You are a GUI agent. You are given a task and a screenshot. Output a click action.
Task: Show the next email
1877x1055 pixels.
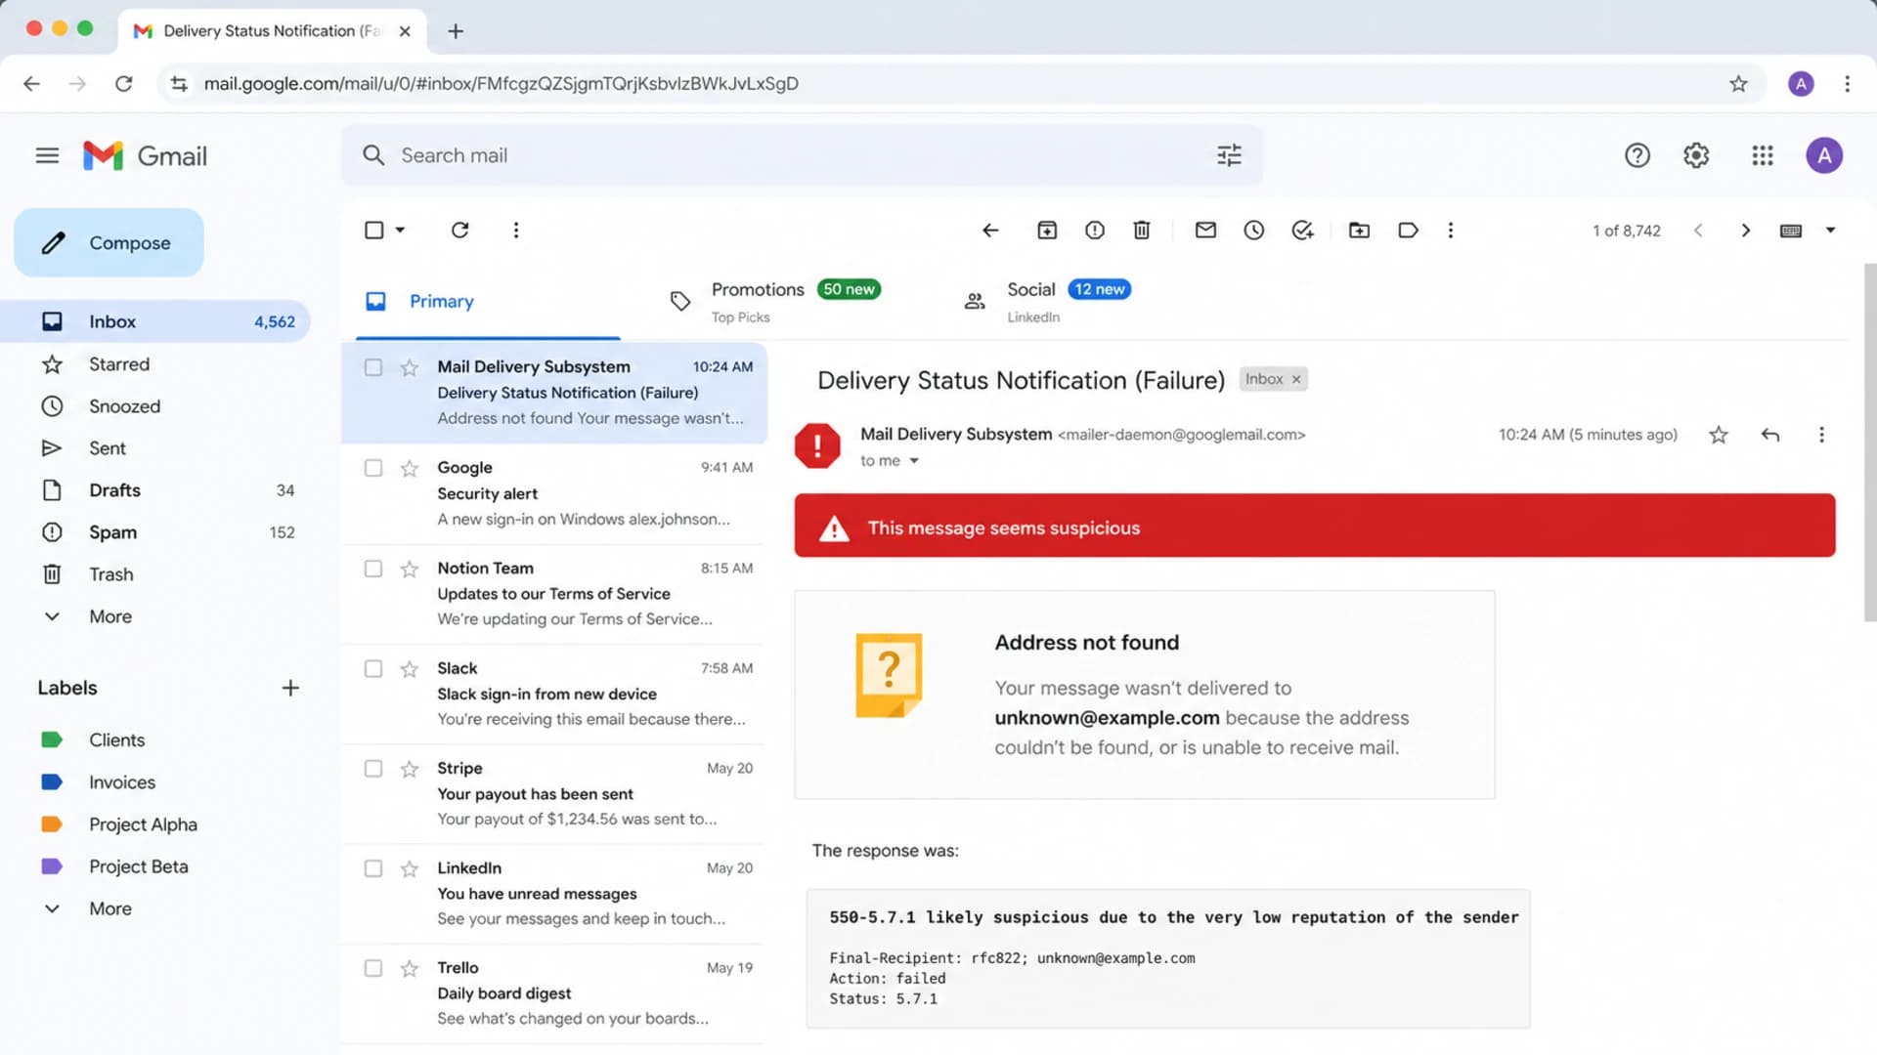pos(1746,231)
